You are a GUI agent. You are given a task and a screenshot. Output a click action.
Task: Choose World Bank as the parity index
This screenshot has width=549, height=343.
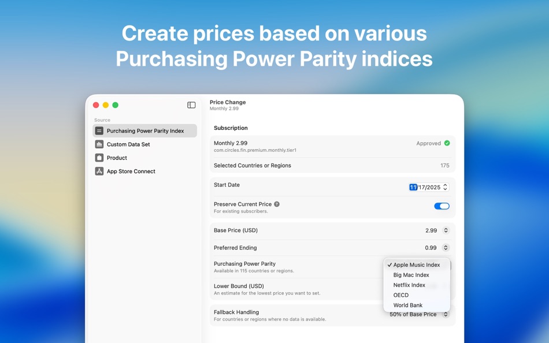tap(407, 305)
